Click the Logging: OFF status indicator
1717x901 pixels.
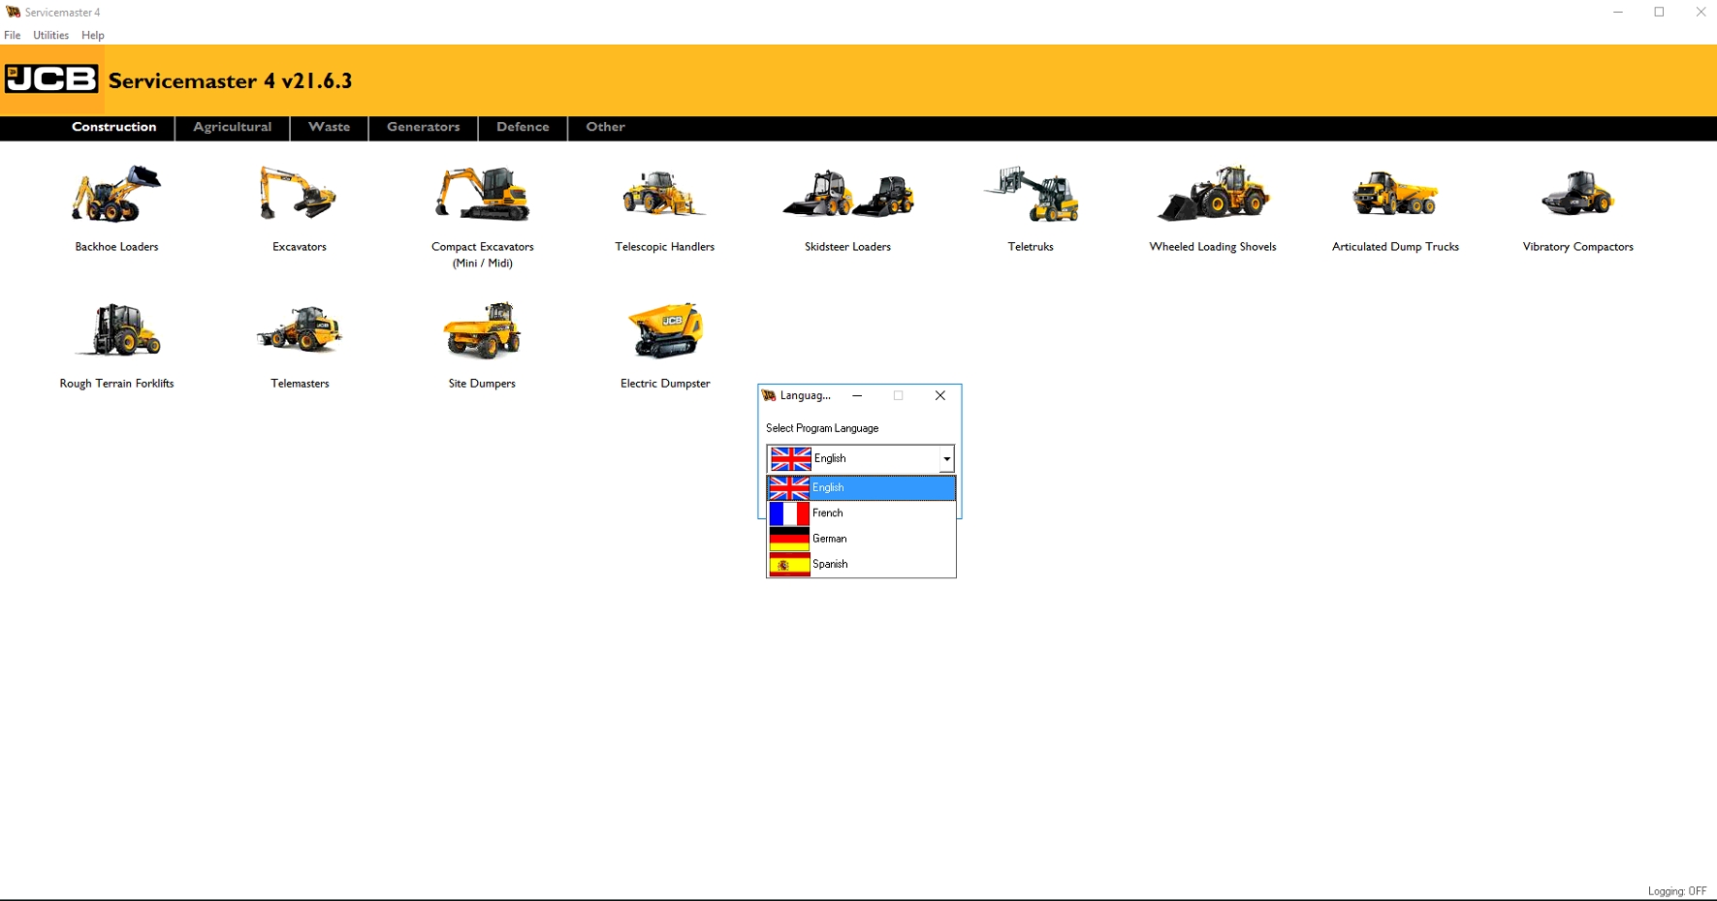click(x=1679, y=890)
